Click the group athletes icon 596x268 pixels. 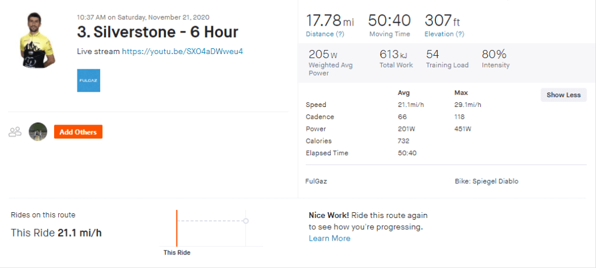(15, 132)
